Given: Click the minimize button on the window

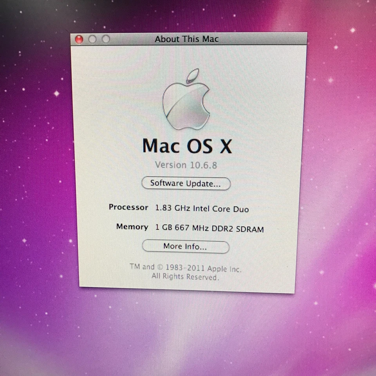Looking at the screenshot, I should click(x=92, y=39).
